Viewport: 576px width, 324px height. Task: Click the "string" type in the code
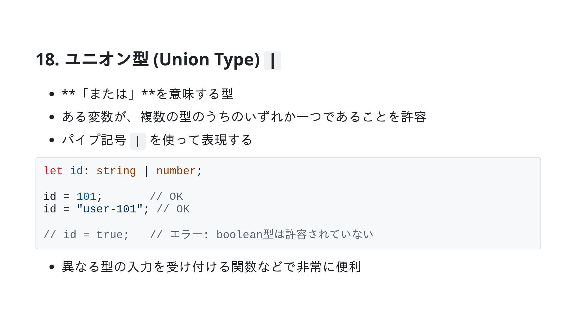116,171
